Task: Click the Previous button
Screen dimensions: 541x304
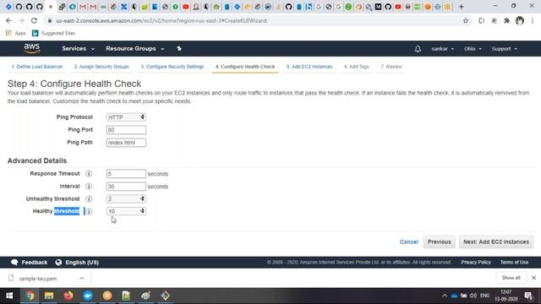Action: pos(440,242)
